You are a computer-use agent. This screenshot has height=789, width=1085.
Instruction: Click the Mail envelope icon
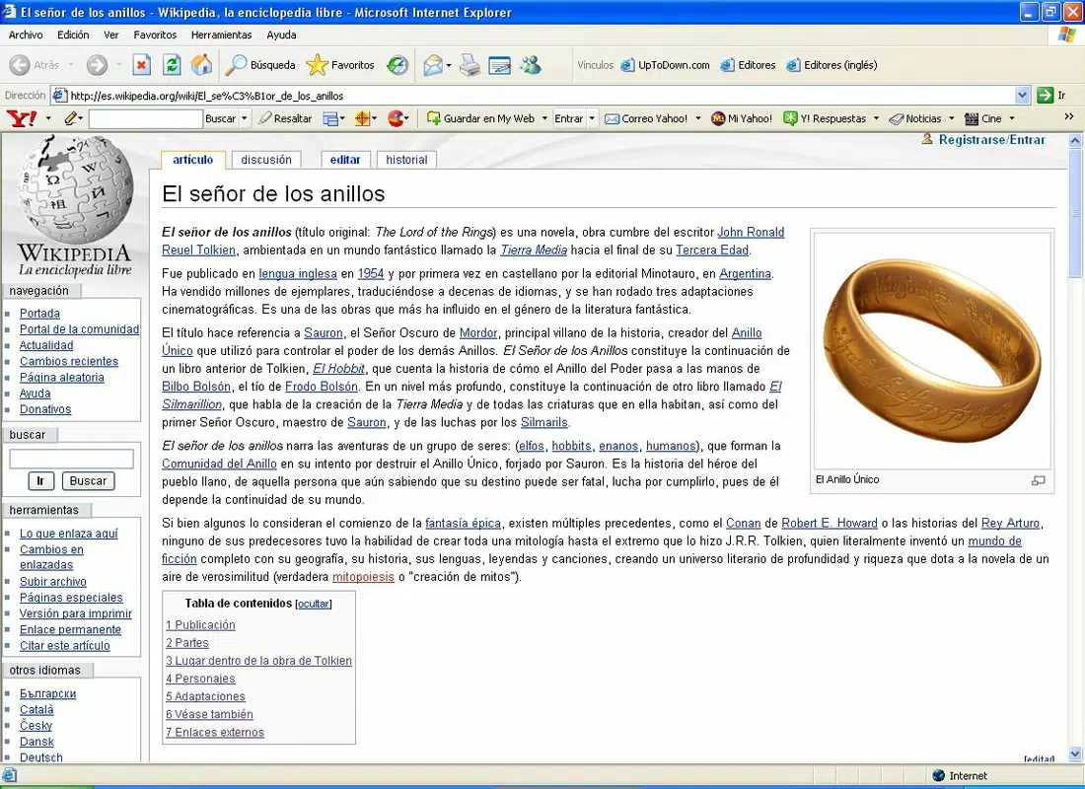tap(432, 65)
